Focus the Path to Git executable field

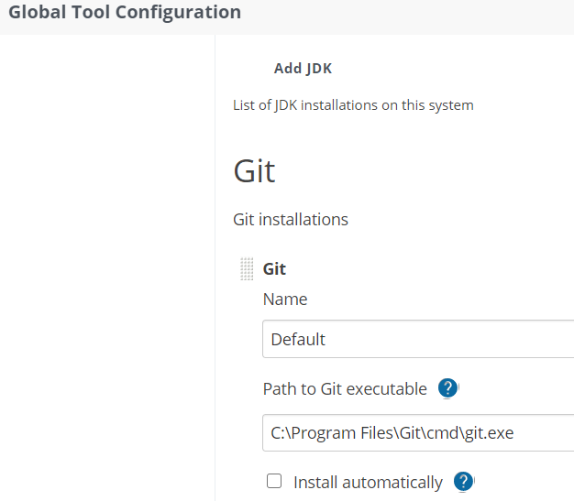point(417,432)
